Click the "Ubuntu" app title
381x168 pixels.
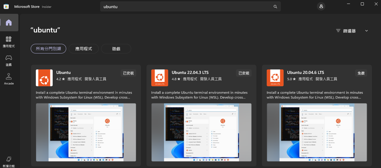pos(63,72)
